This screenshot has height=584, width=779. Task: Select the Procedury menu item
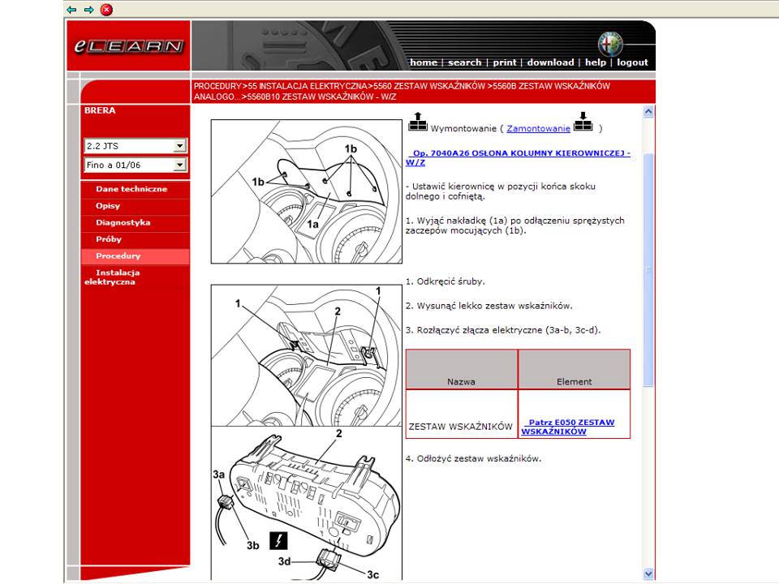136,256
